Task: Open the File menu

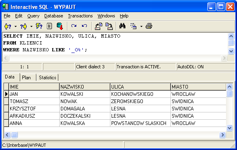Action: (7, 16)
